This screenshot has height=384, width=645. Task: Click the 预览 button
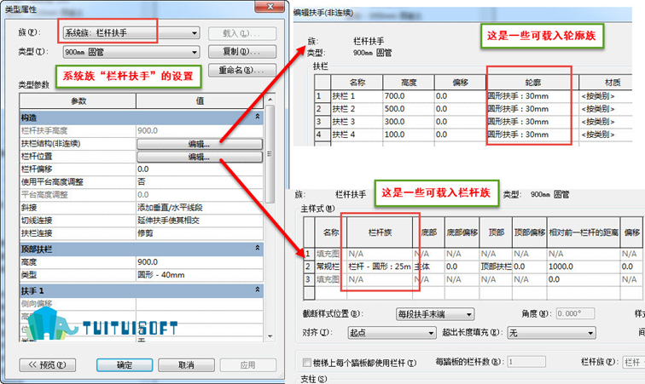click(47, 364)
